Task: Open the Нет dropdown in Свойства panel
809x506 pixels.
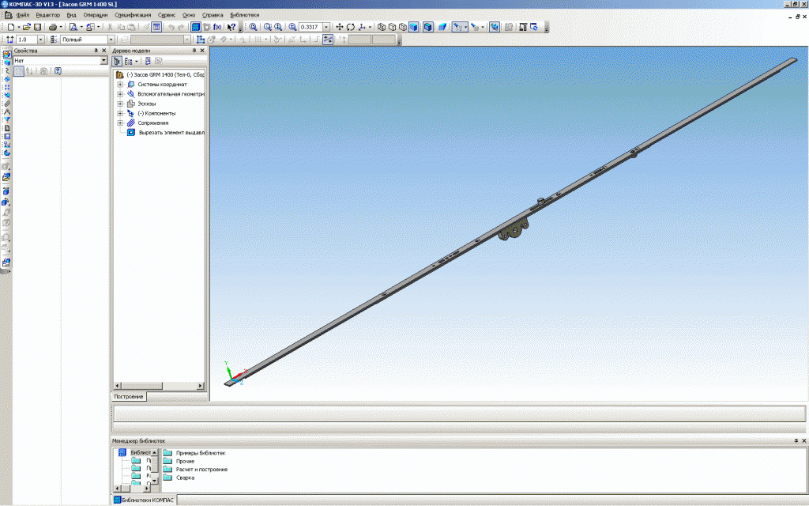Action: click(x=103, y=60)
